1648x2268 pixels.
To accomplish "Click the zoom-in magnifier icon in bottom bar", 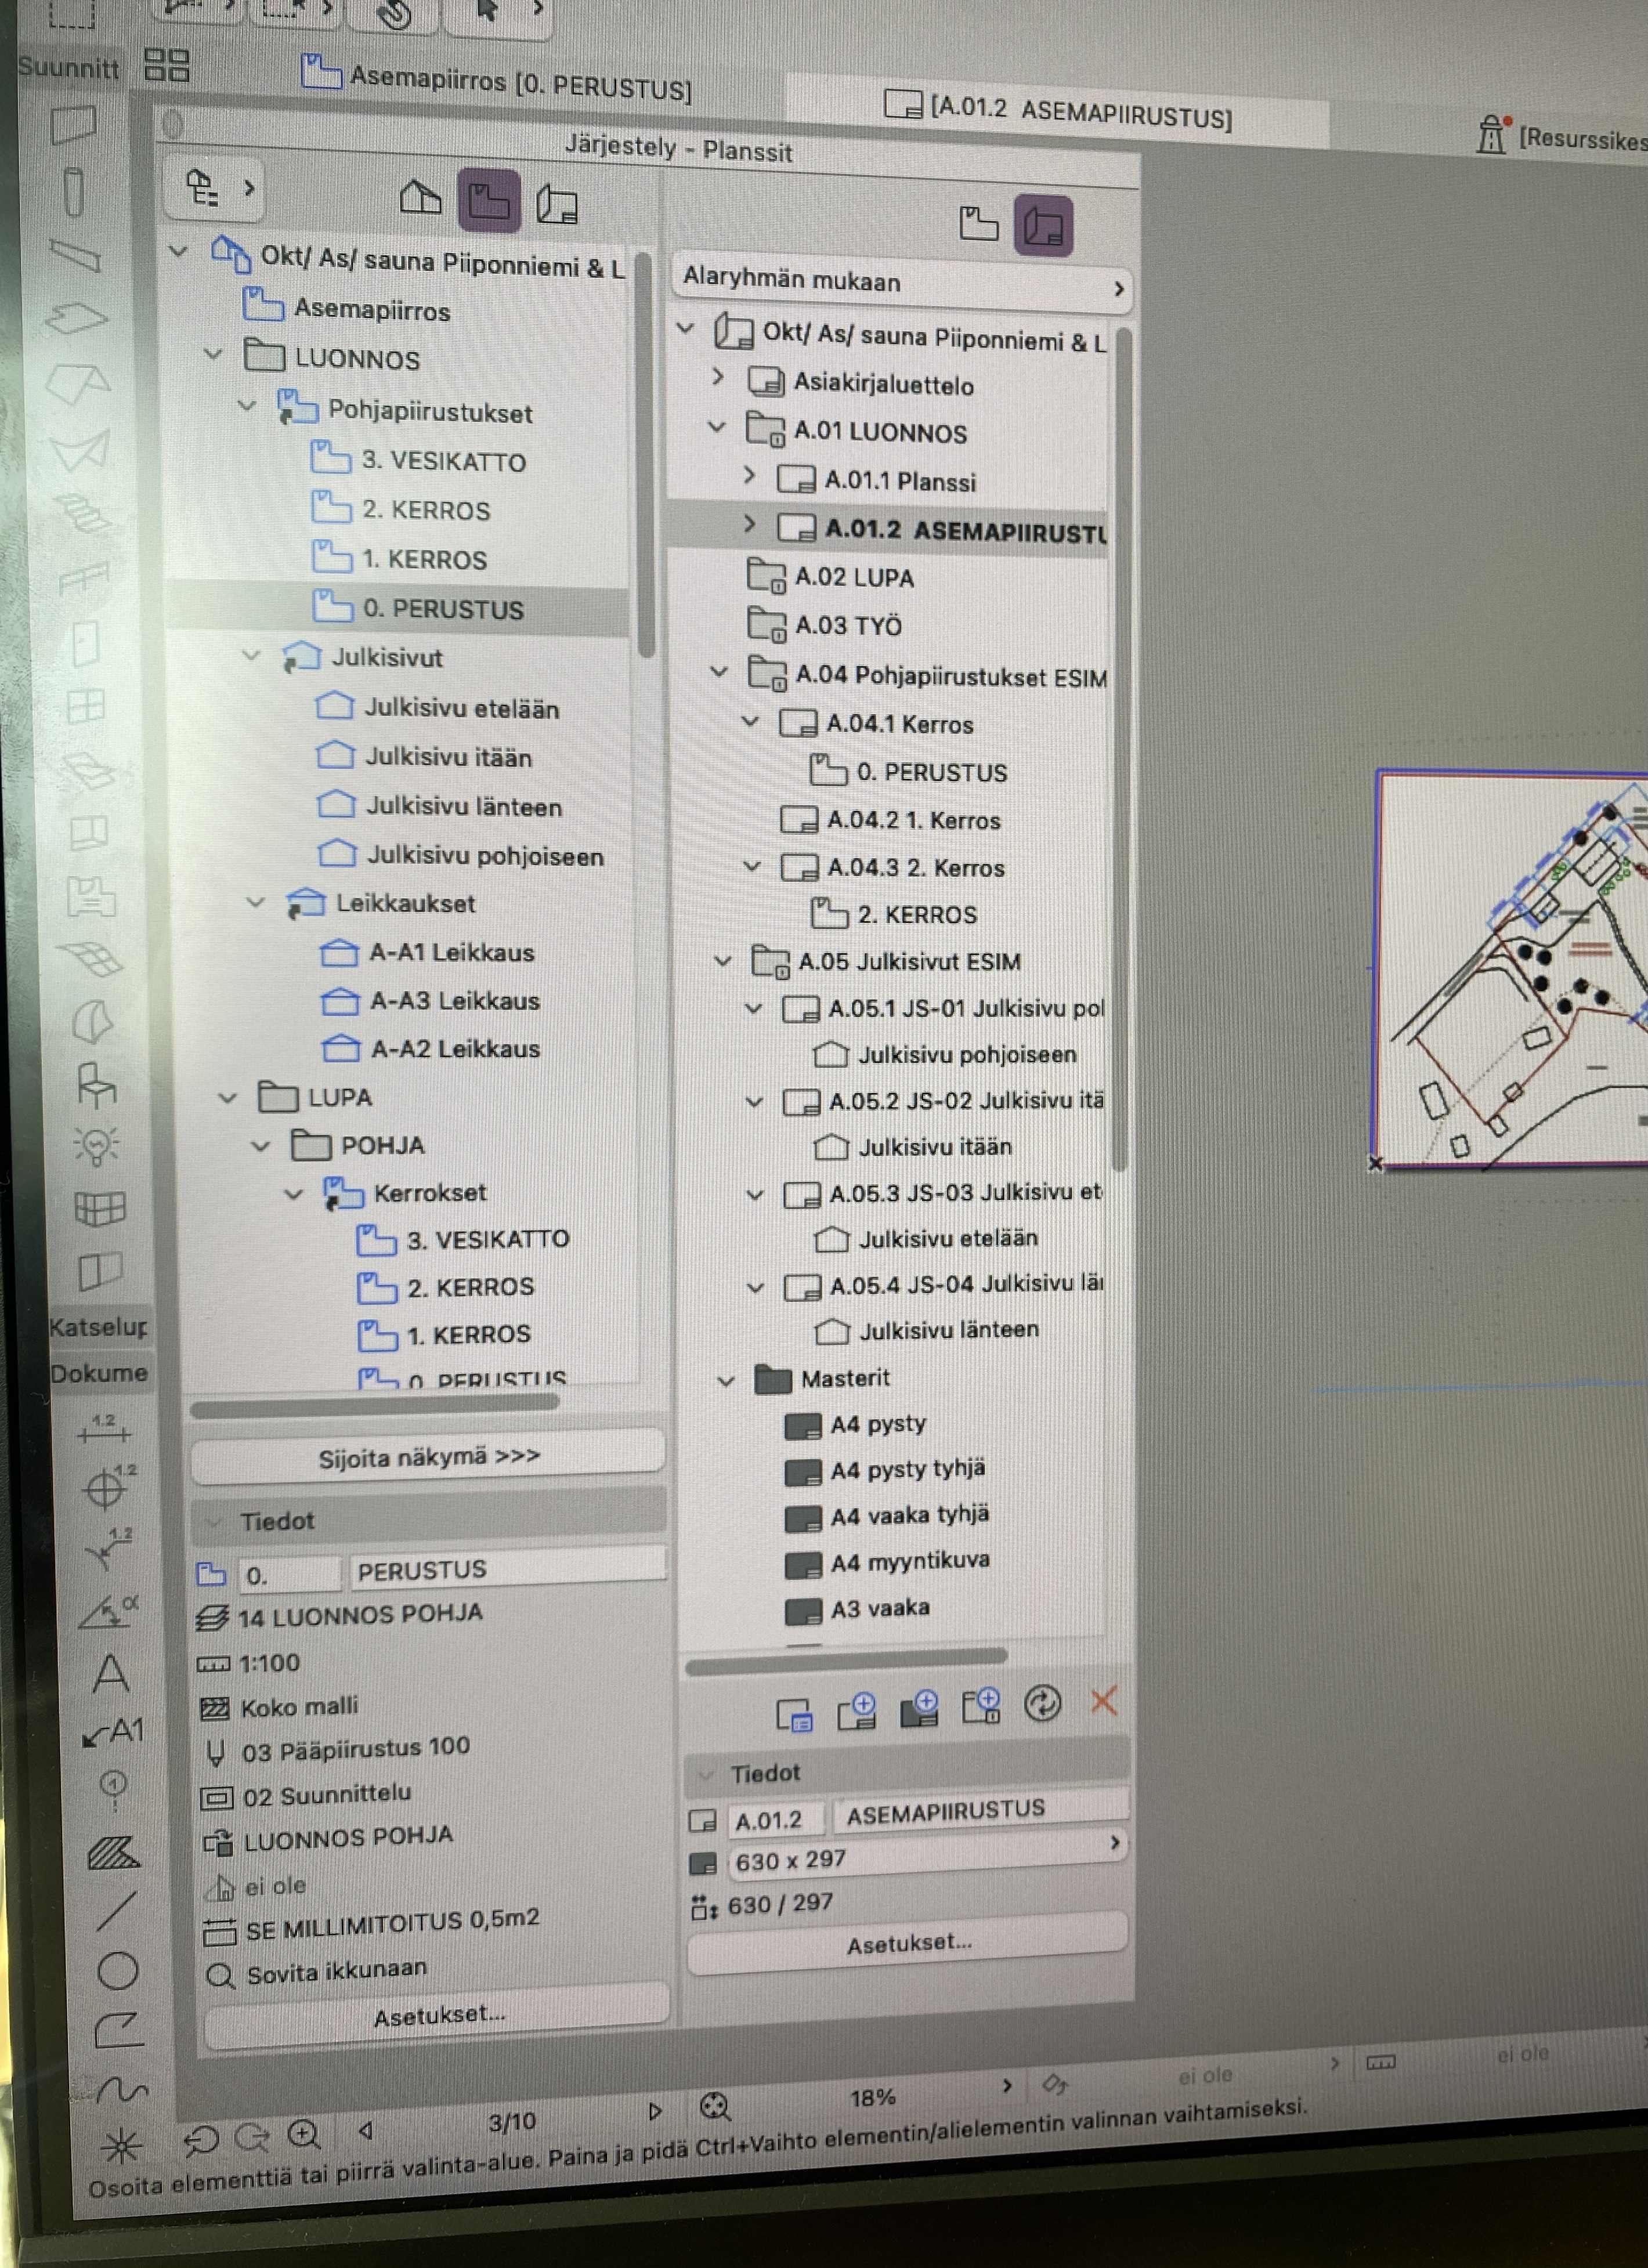I will click(303, 2133).
